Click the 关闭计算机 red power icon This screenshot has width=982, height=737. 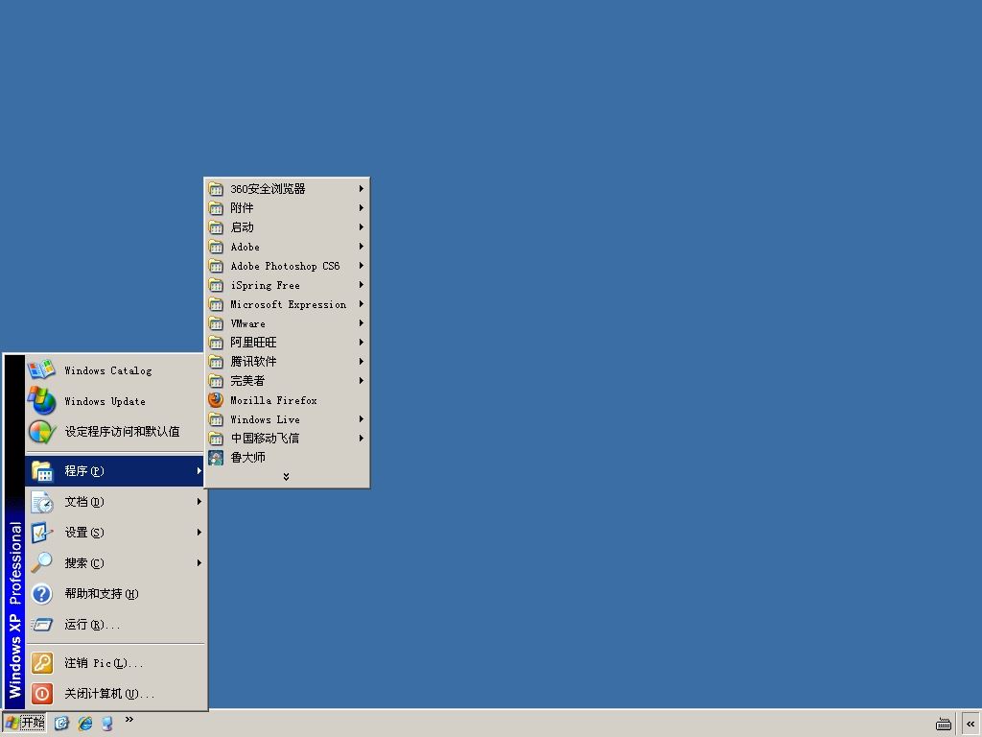[x=42, y=693]
